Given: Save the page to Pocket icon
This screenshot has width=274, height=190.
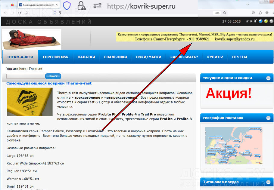Looking at the screenshot, I should [253, 13].
